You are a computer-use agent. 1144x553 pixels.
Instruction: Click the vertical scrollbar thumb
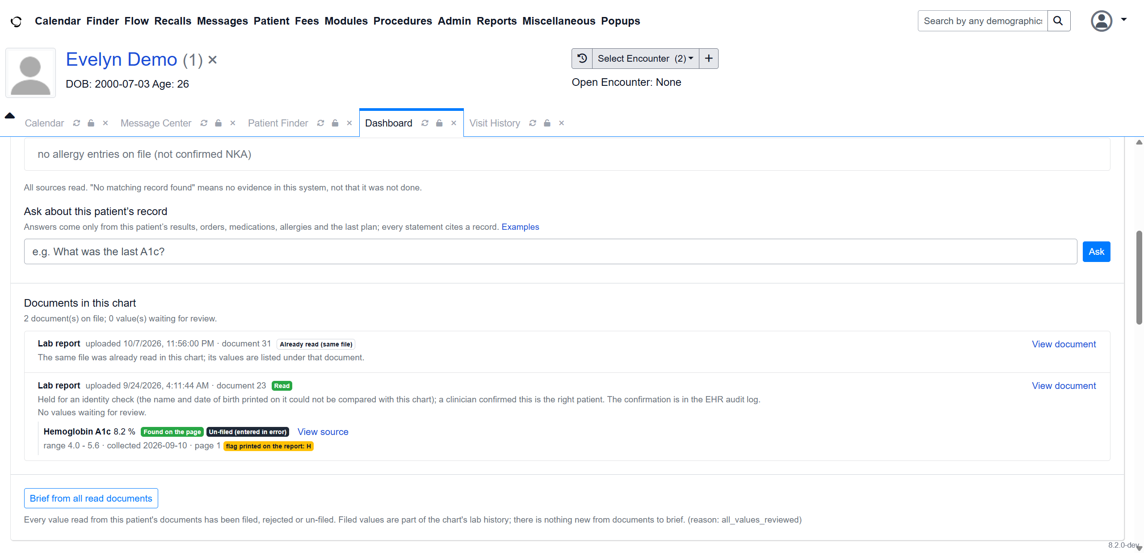[x=1139, y=277]
